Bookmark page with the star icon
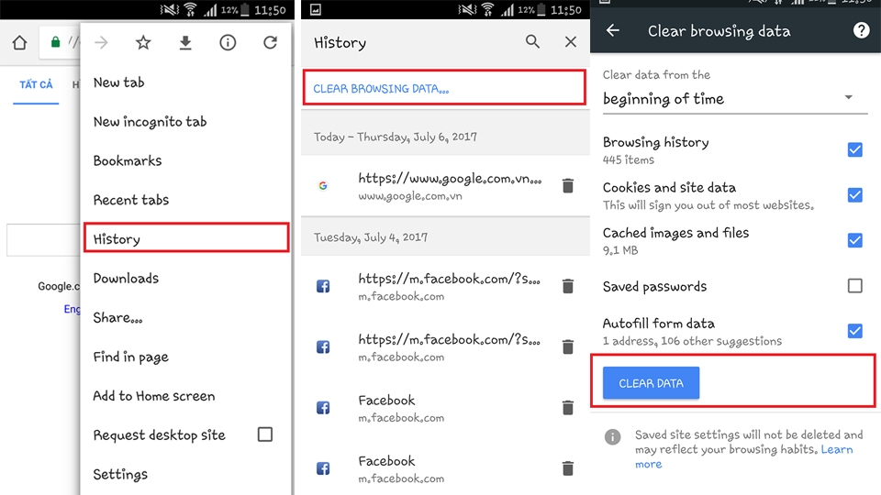The height and width of the screenshot is (495, 881). (143, 43)
